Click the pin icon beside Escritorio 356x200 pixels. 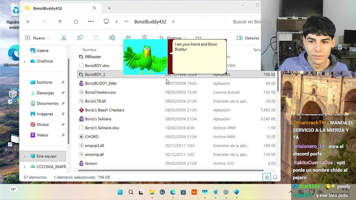63,82
